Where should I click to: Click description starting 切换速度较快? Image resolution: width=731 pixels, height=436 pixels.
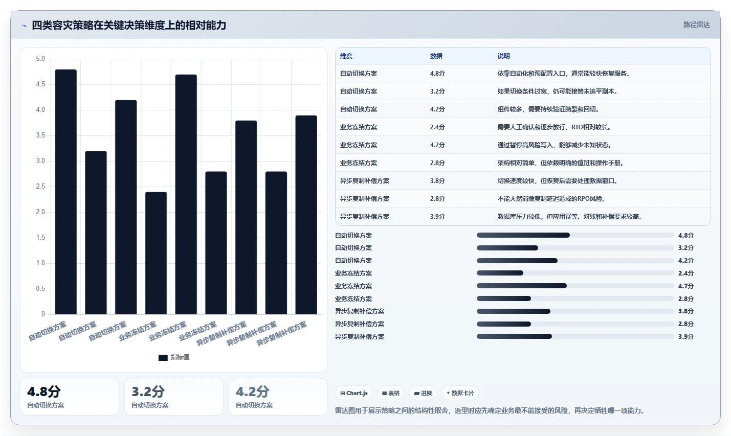(558, 181)
